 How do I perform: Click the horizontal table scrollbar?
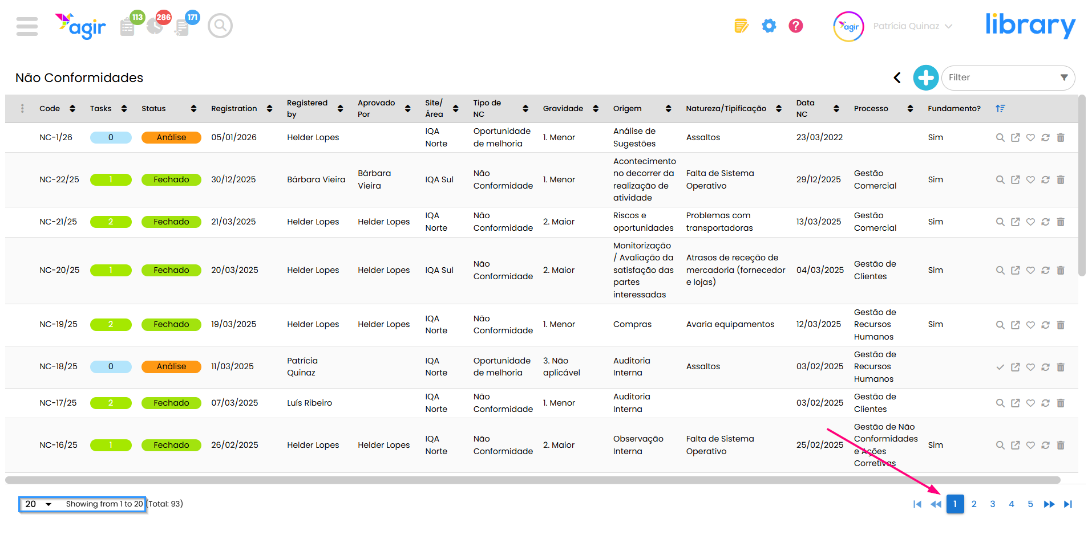tap(532, 480)
